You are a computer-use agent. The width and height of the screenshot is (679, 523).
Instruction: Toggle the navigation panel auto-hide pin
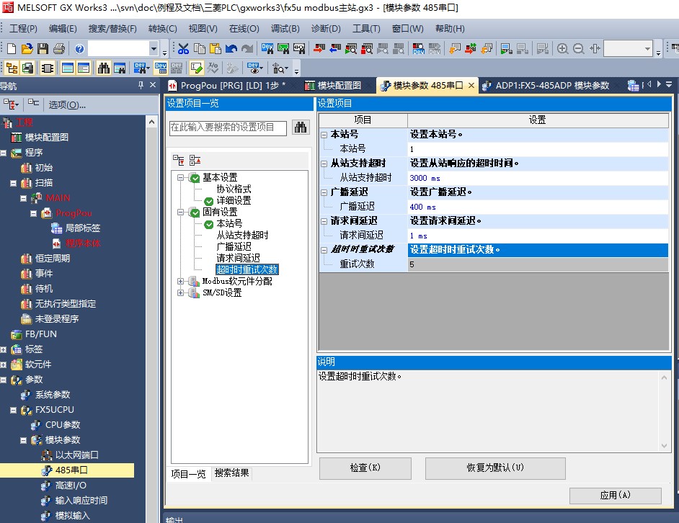click(x=141, y=86)
